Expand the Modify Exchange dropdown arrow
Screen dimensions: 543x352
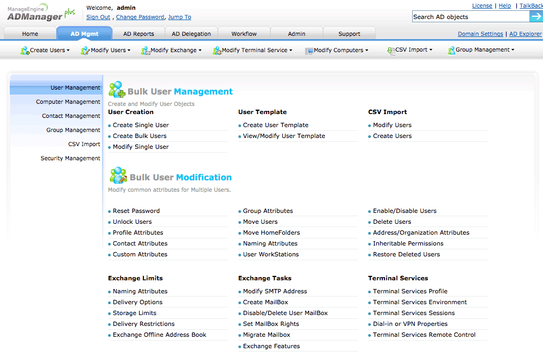point(200,50)
